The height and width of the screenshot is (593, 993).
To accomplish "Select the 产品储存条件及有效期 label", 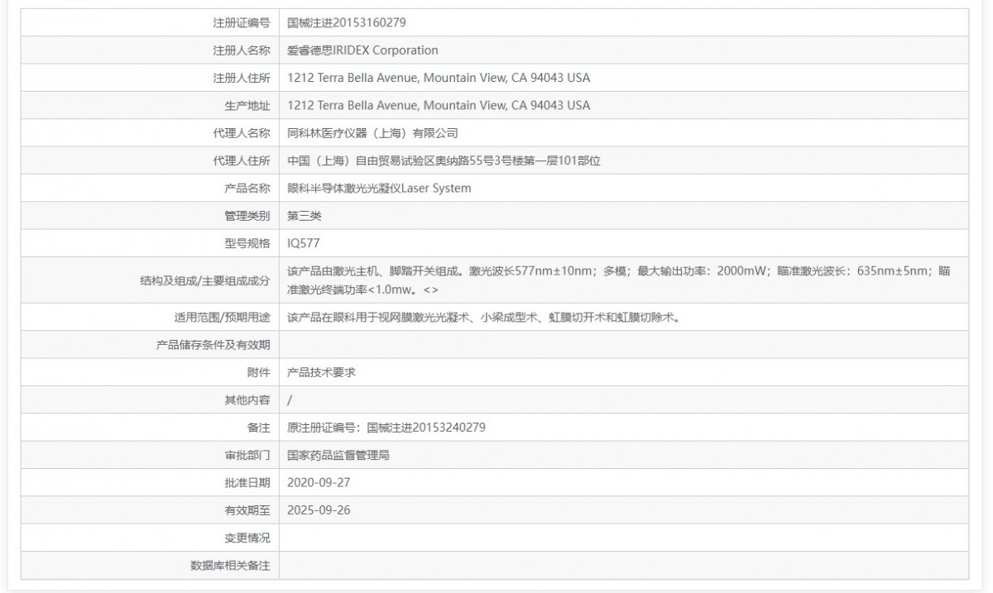I will 213,344.
